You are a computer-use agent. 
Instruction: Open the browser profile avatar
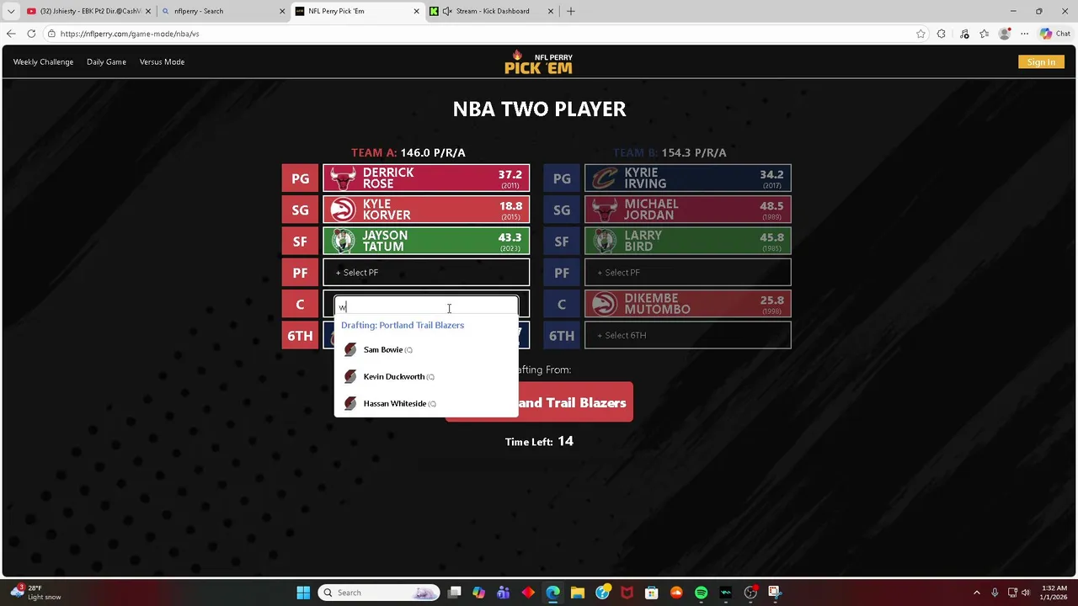1004,34
